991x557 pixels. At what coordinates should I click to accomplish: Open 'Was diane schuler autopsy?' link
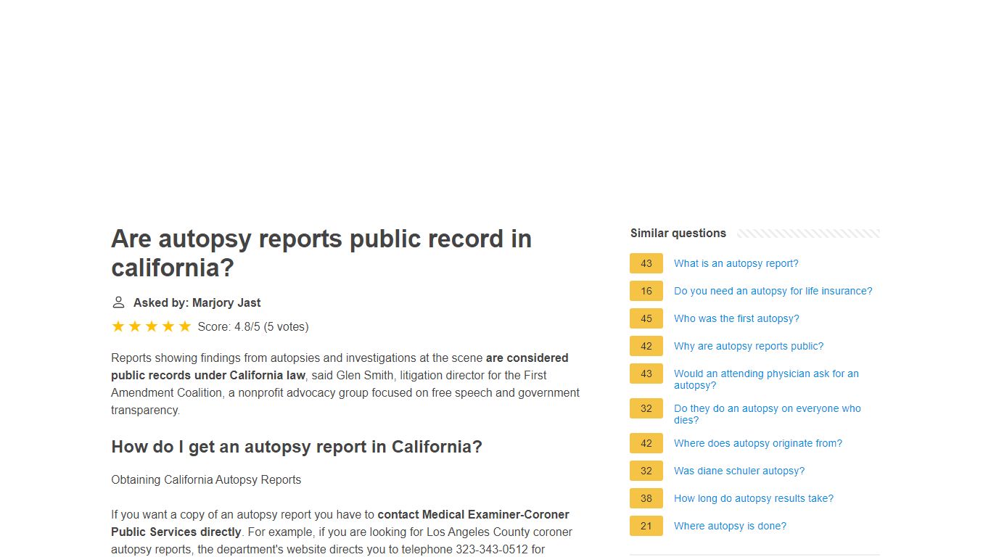point(739,471)
